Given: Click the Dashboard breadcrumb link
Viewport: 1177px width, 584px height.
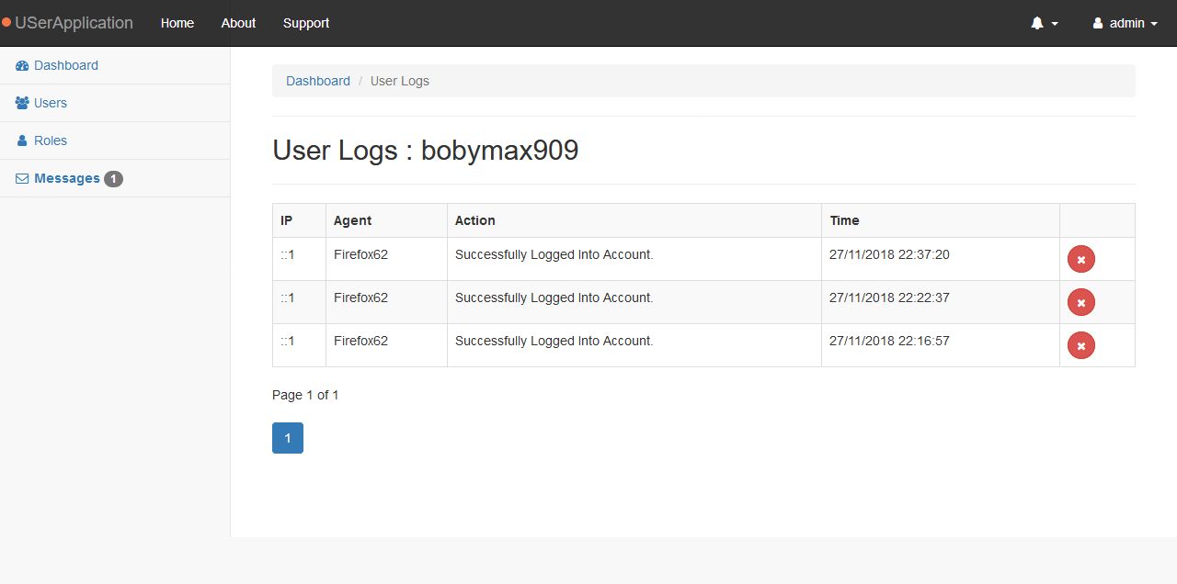Looking at the screenshot, I should [x=317, y=81].
